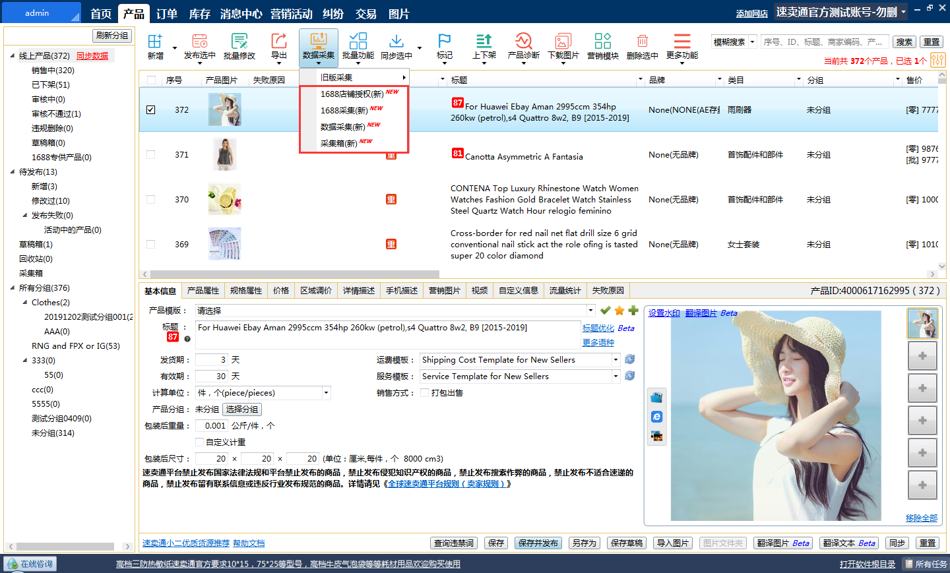
Task: Open the 计算单位 unit dropdown
Action: 326,392
